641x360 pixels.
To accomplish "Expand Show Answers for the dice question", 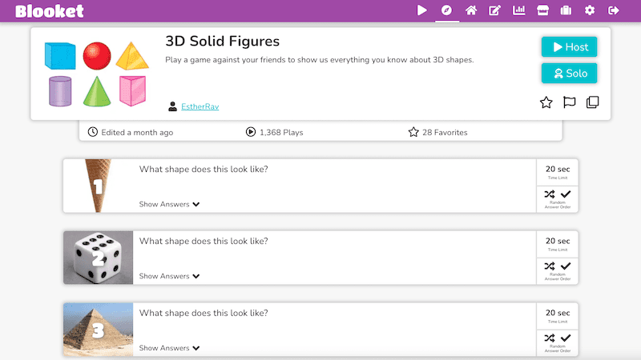I will coord(169,276).
